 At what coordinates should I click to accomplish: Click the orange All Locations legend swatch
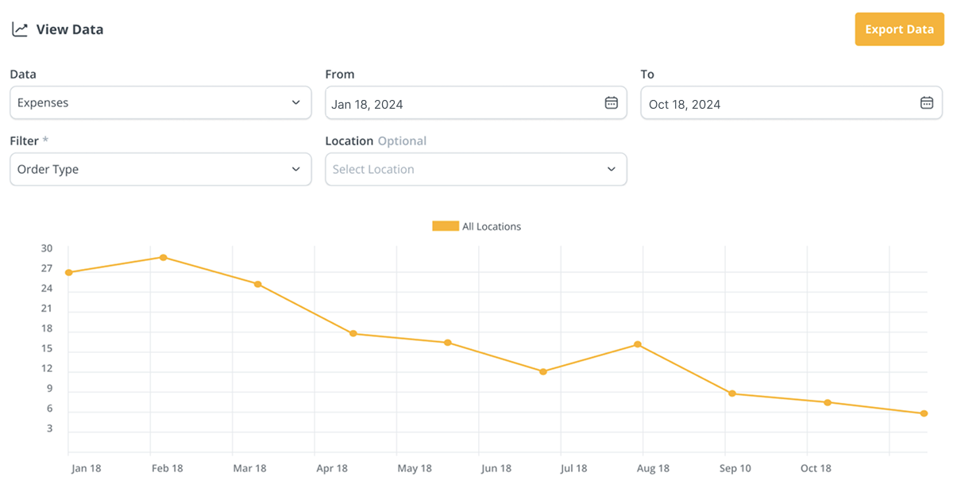[445, 226]
